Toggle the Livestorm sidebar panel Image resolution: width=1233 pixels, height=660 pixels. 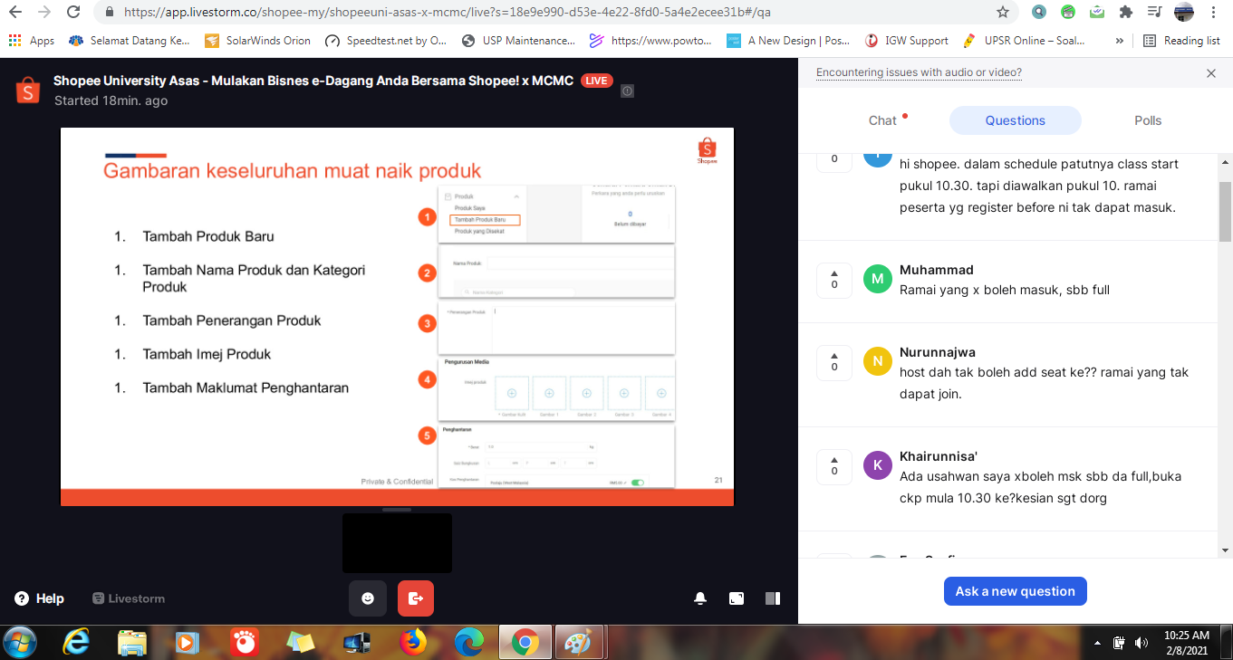pyautogui.click(x=773, y=598)
